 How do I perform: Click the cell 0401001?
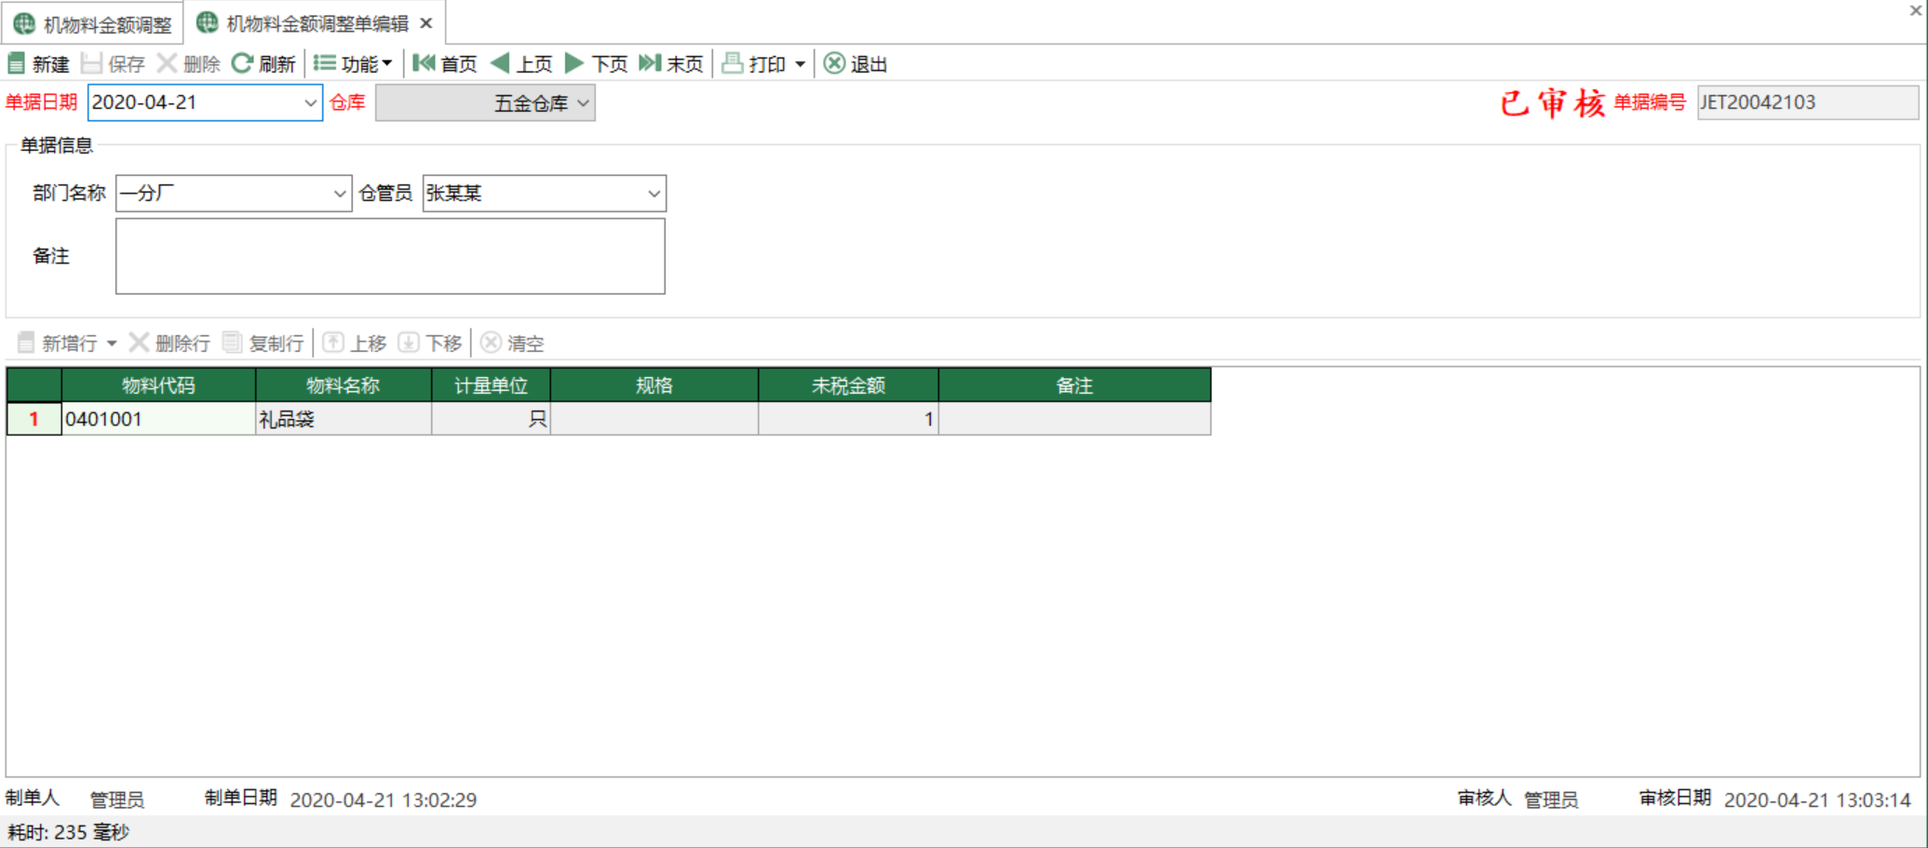coord(158,419)
